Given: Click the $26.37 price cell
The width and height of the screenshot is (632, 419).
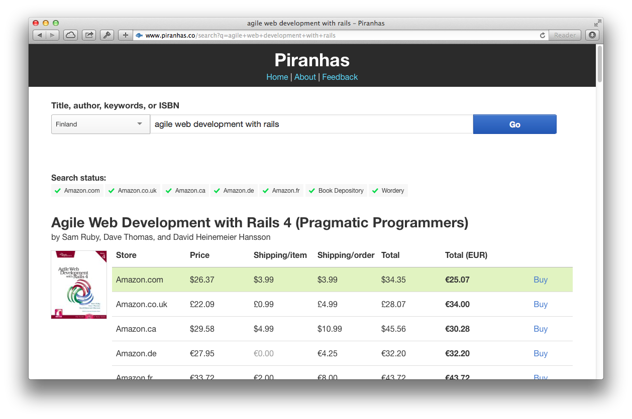Looking at the screenshot, I should pyautogui.click(x=201, y=280).
